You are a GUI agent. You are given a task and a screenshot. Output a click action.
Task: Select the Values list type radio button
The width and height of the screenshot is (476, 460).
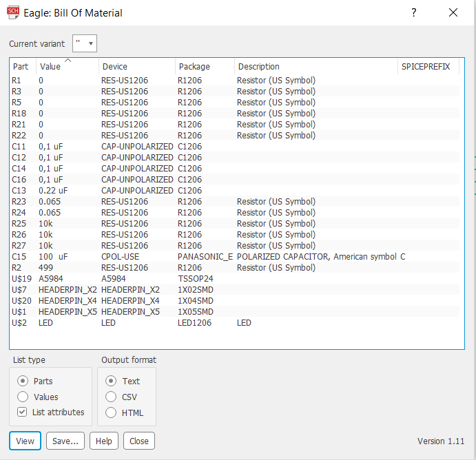pos(23,397)
